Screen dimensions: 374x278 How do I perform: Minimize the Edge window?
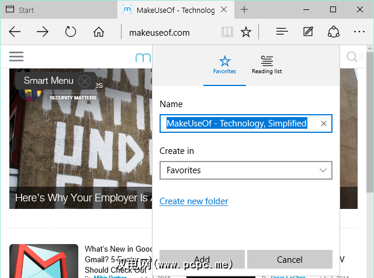306,10
